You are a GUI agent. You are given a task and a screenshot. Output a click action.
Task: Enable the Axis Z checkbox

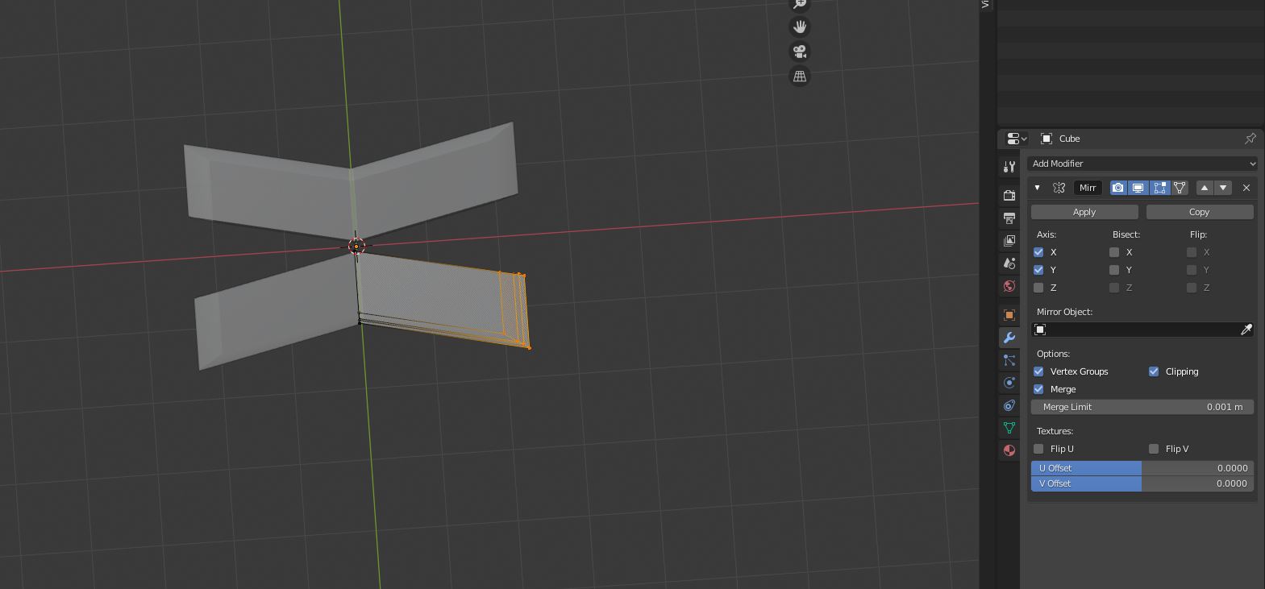click(x=1038, y=288)
